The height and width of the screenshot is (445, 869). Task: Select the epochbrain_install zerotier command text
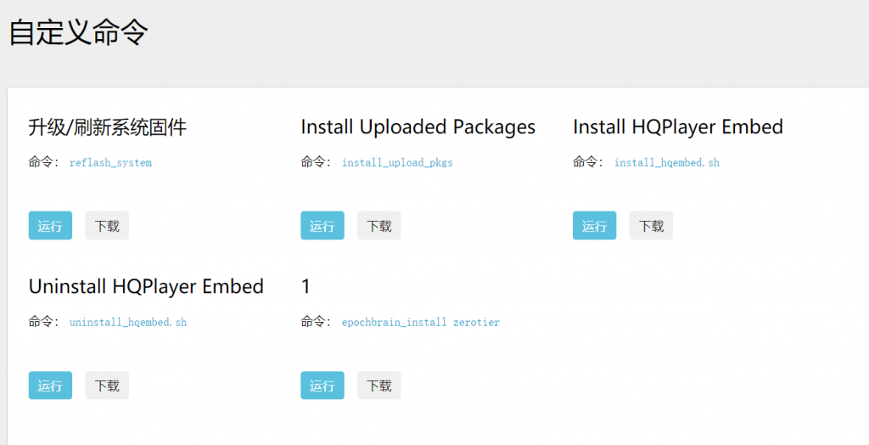tap(421, 323)
